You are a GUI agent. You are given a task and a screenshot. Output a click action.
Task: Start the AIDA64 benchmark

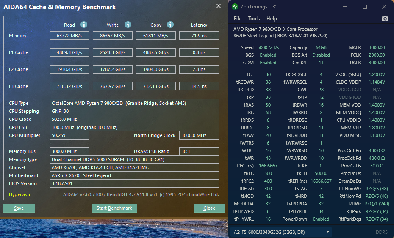(x=114, y=208)
